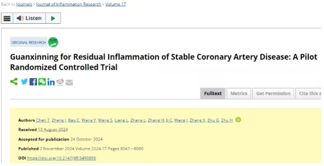This screenshot has height=166, width=324.
Task: Share article on Facebook
Action: point(33,82)
